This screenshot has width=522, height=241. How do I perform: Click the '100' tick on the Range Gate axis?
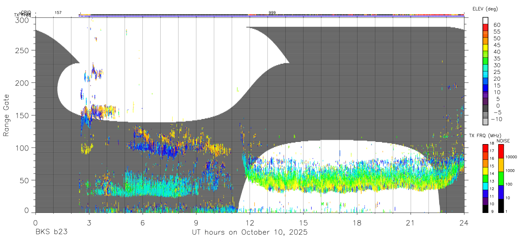pos(22,147)
